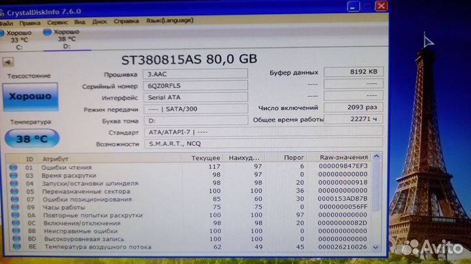Click the ATA/ATAPI-7 standard field
471x264 pixels.
pyautogui.click(x=264, y=132)
